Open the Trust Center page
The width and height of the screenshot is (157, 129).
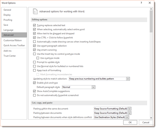pos(14,56)
